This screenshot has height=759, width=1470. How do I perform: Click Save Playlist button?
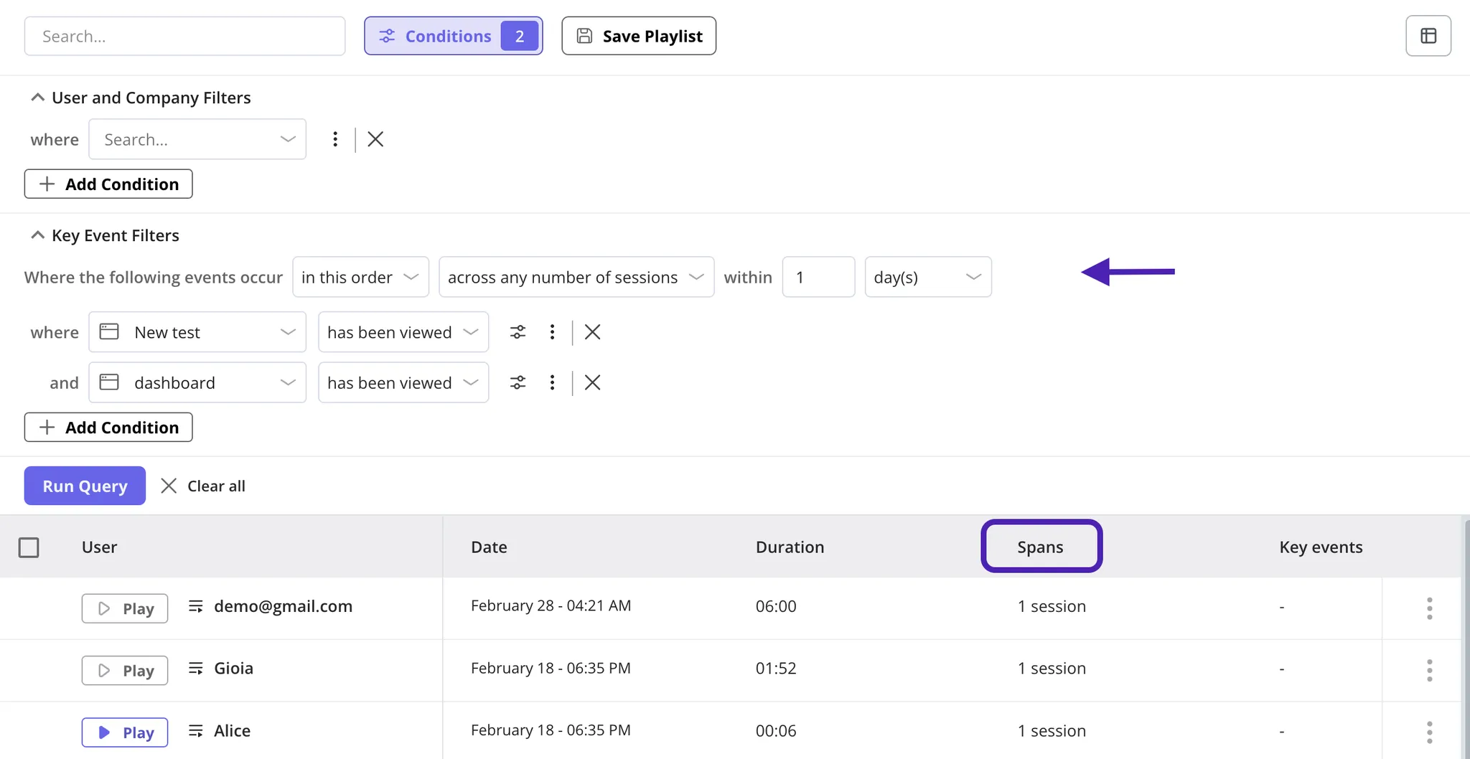point(639,36)
